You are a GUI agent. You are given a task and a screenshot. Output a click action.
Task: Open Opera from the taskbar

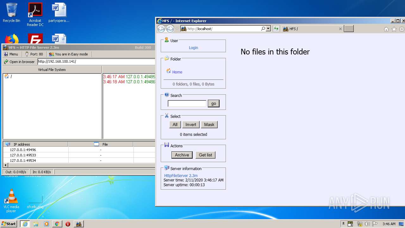pos(68,224)
